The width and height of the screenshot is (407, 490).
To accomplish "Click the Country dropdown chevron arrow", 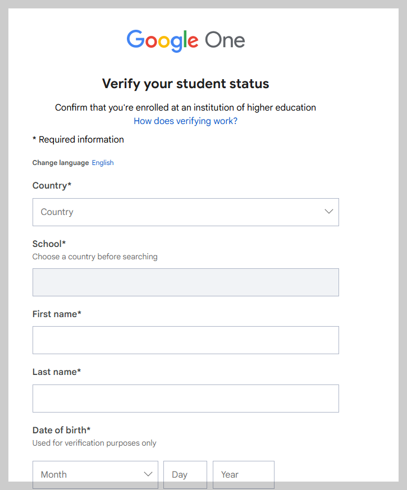I will click(x=329, y=212).
